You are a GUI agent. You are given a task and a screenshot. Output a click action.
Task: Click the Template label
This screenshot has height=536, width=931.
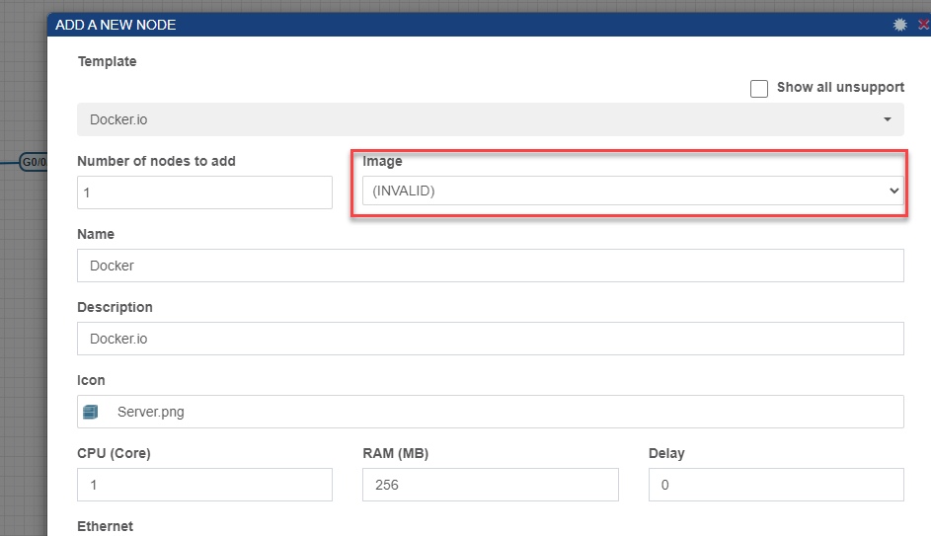(x=107, y=61)
